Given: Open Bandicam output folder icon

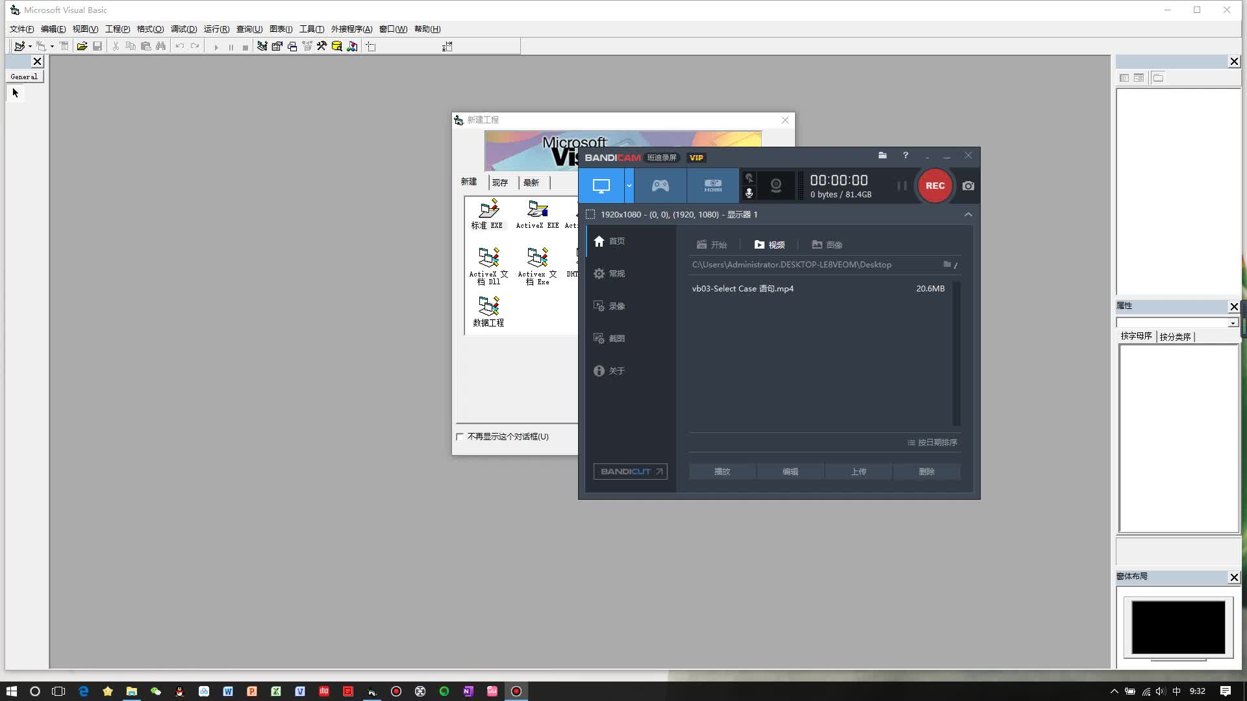Looking at the screenshot, I should (x=882, y=155).
